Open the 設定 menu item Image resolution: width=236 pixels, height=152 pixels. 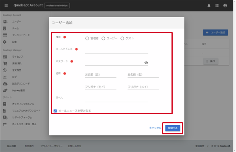point(15,42)
